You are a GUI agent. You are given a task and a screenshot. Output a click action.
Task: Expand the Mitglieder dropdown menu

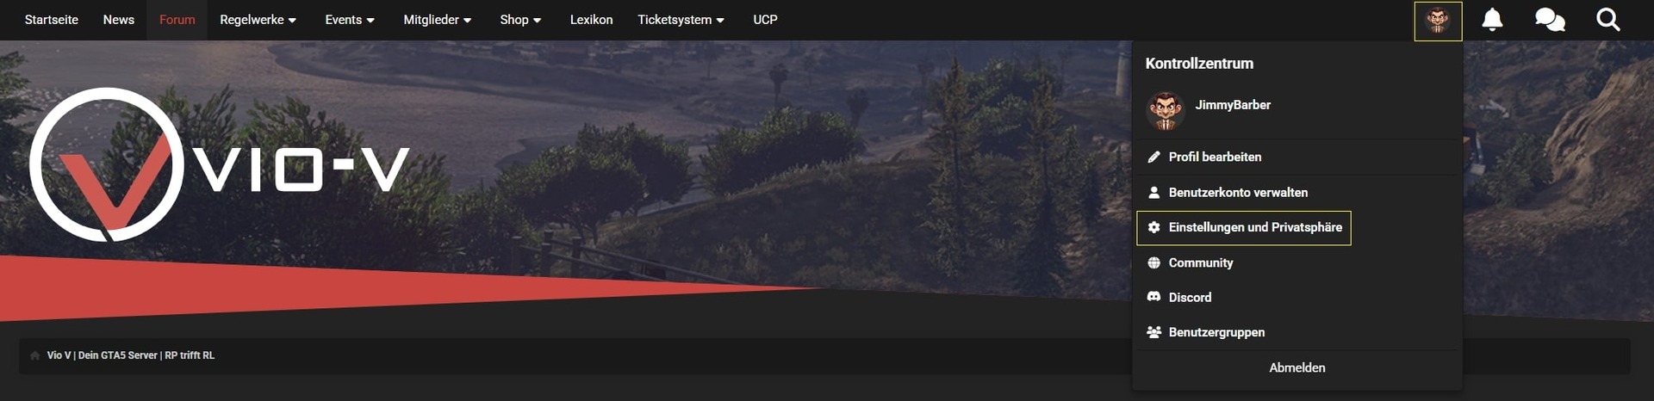[x=438, y=20]
